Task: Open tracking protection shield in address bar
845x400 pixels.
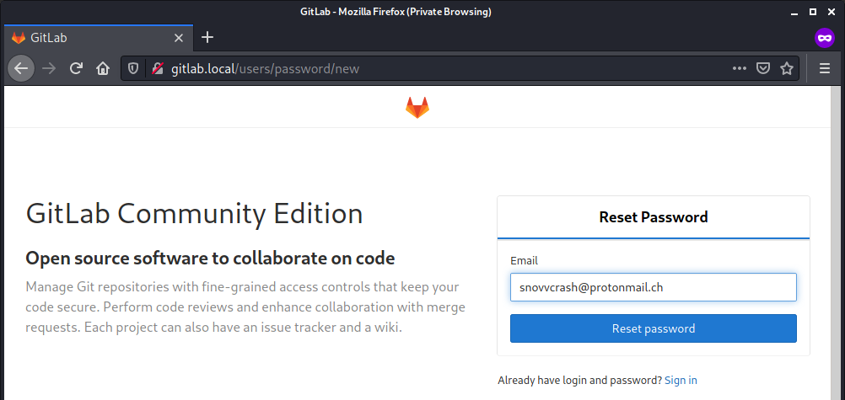Action: [132, 68]
